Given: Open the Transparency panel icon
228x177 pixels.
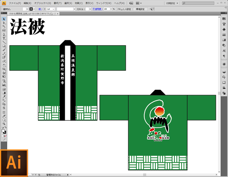Looking at the screenshot, I should [x=224, y=46].
